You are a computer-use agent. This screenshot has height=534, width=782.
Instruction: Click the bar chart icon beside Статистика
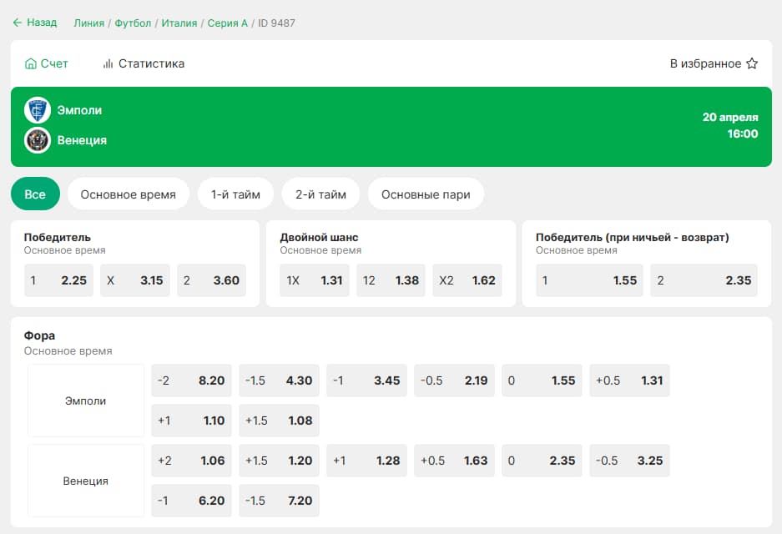coord(108,63)
